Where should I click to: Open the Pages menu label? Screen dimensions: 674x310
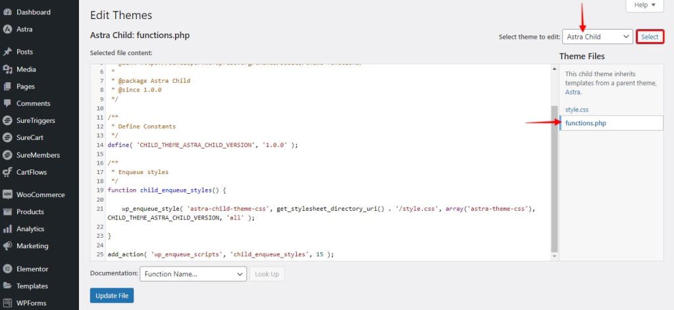26,86
